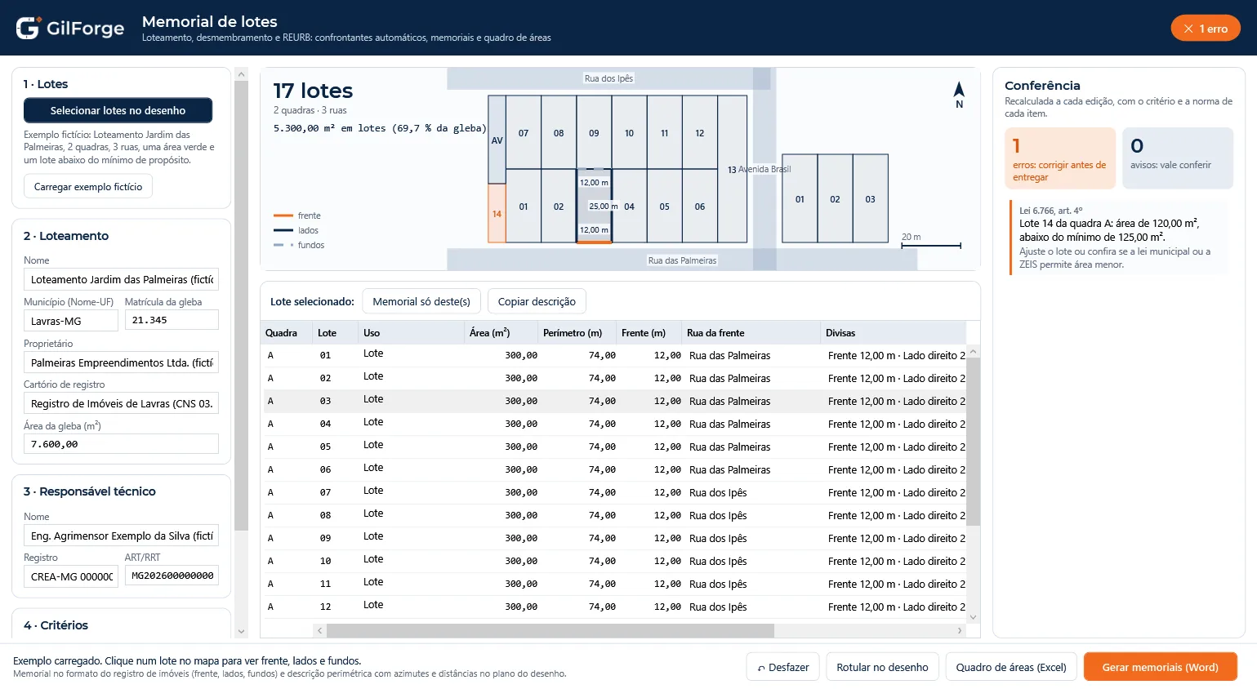The image size is (1257, 689).
Task: Edit the Proprietário field
Action: [121, 362]
